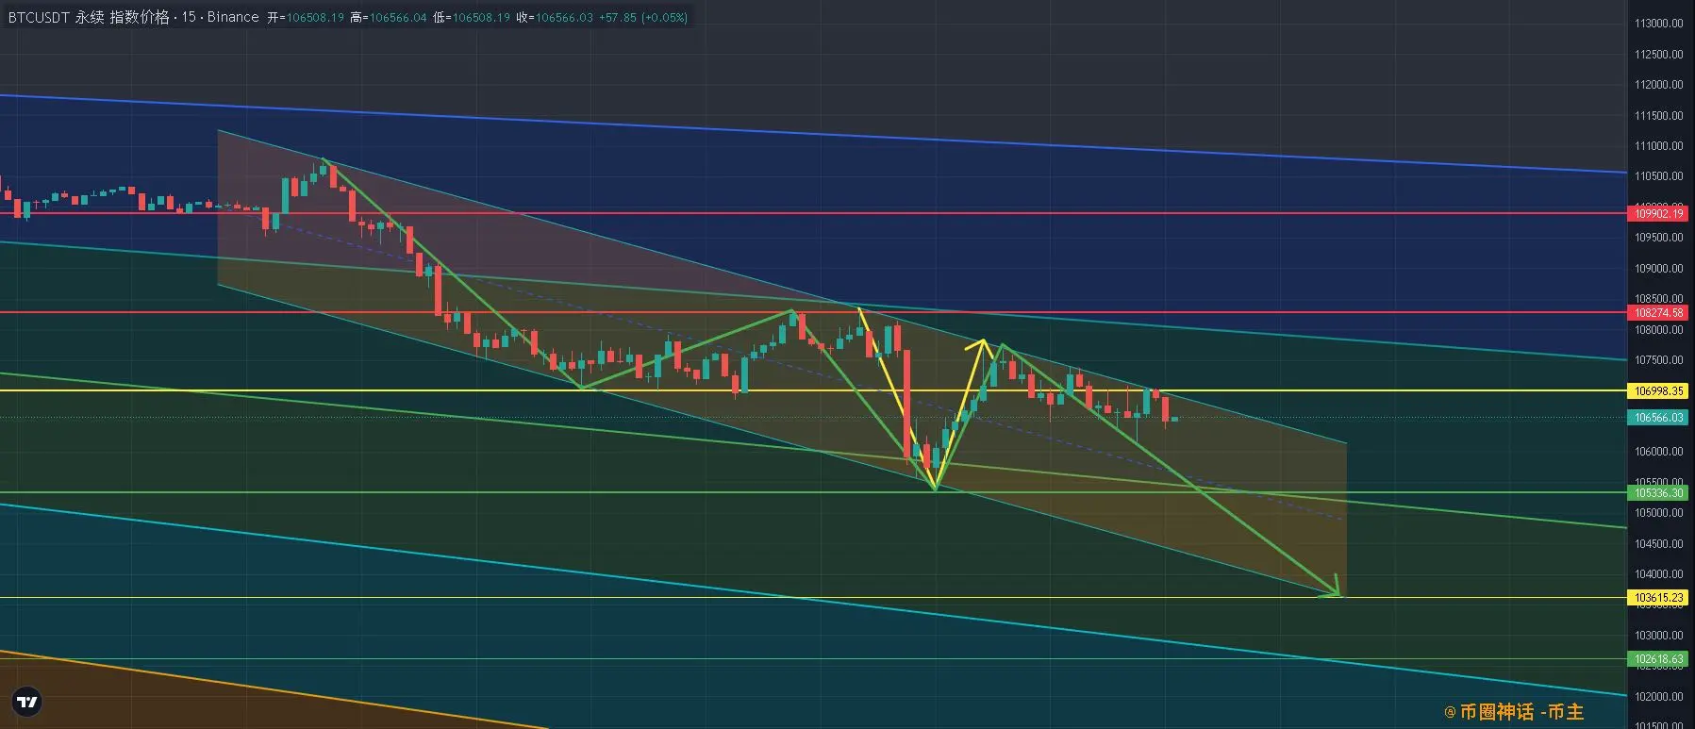Click the 102000.00 price axis tick
This screenshot has width=1695, height=729.
click(x=1659, y=696)
